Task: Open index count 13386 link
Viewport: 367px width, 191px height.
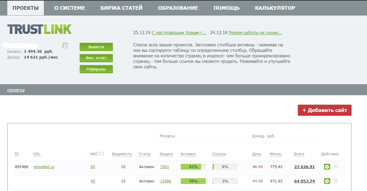Action: pos(166,181)
